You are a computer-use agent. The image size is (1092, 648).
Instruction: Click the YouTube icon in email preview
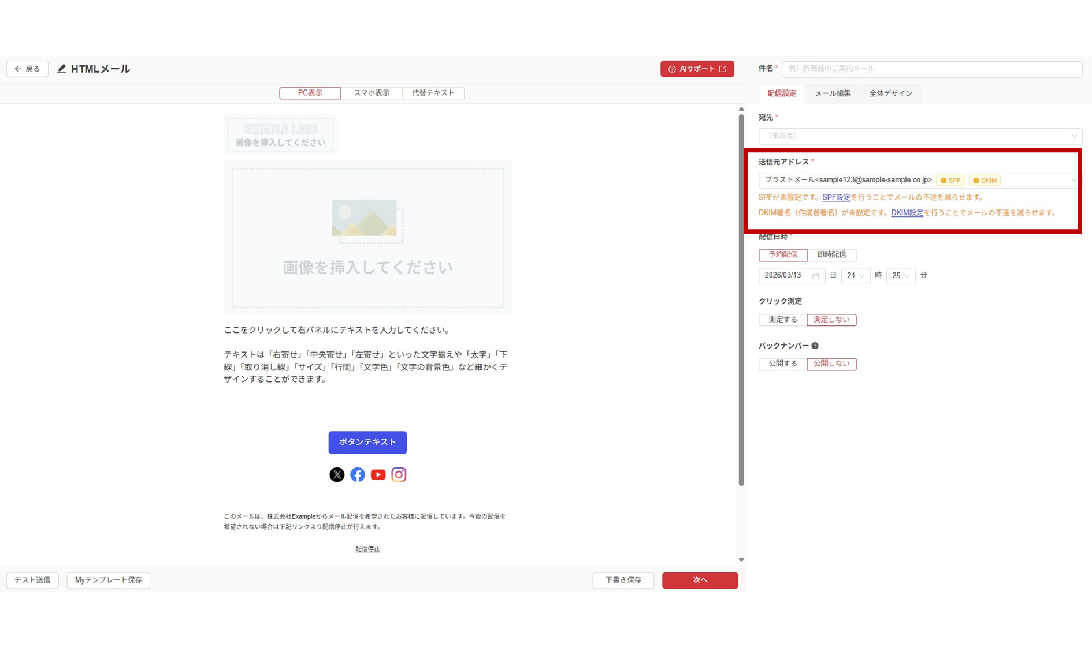(378, 474)
